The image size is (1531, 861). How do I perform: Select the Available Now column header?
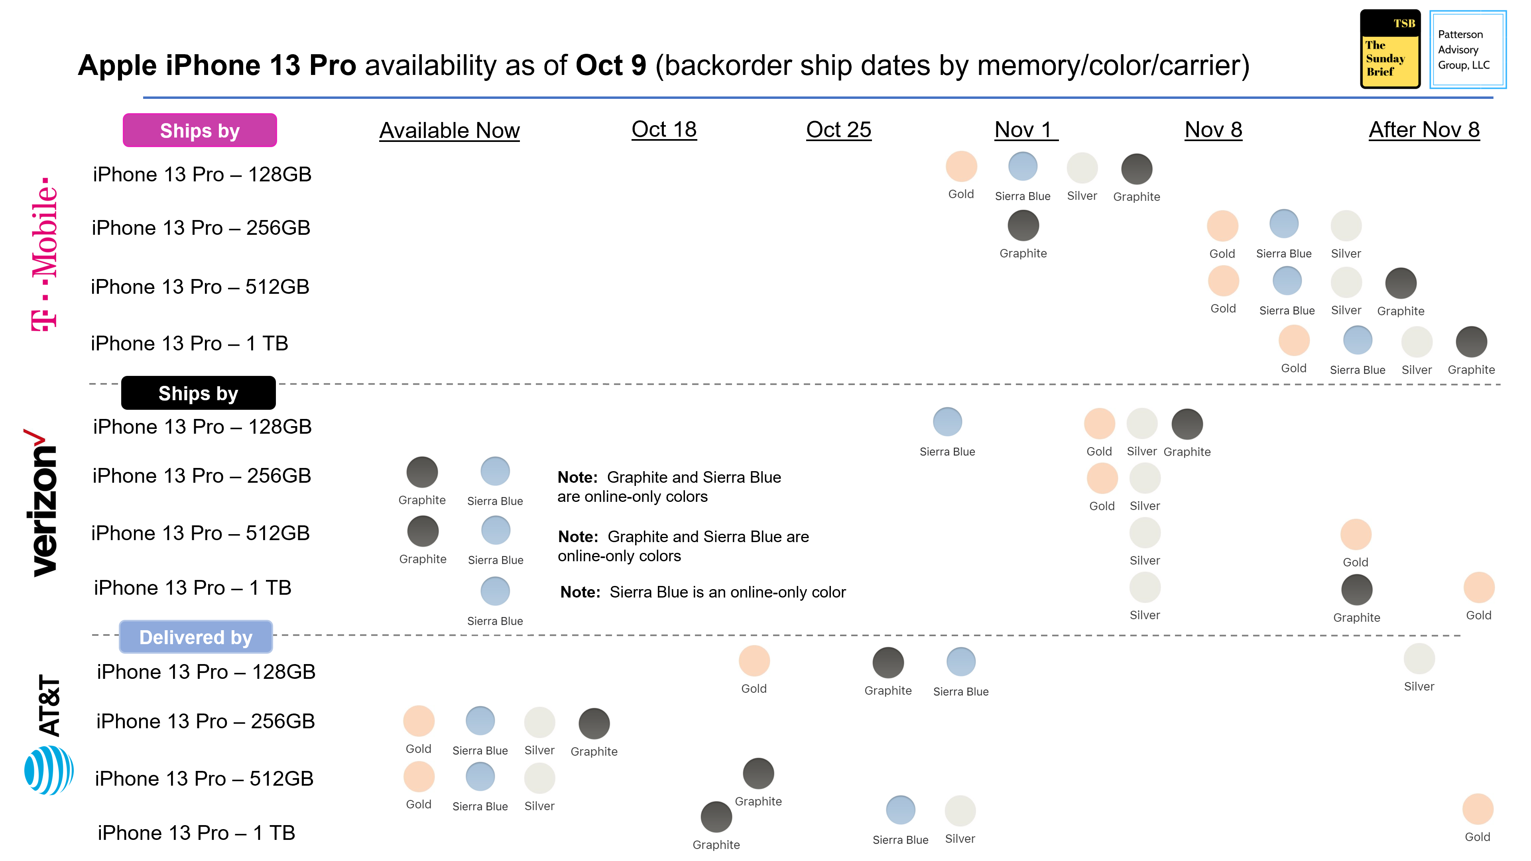pyautogui.click(x=449, y=130)
